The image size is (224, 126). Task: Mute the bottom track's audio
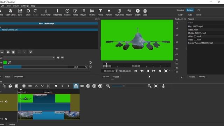(x=1, y=119)
